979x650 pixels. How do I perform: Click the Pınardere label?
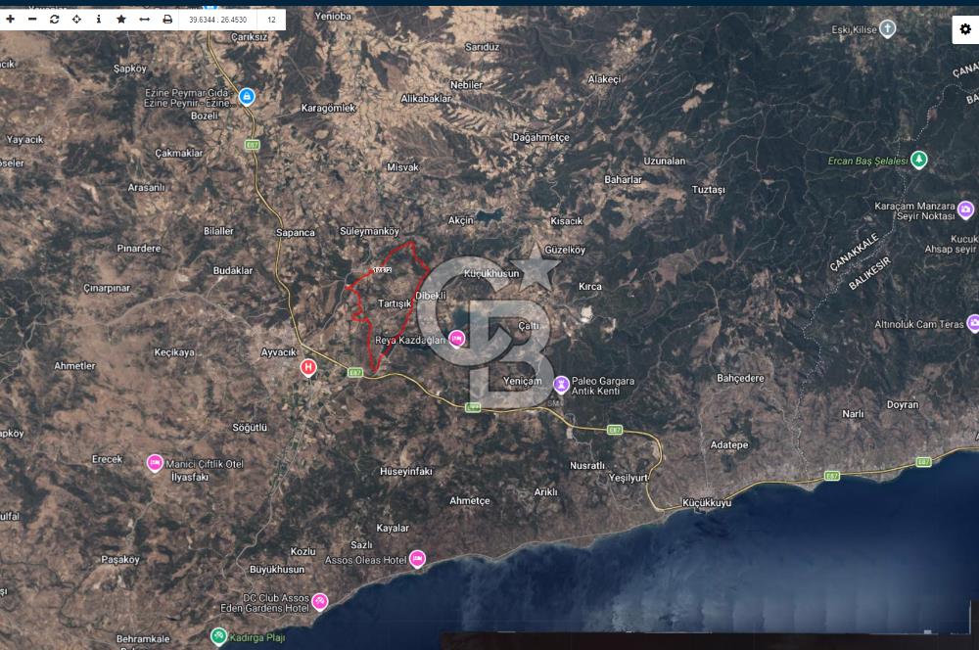[x=139, y=248]
